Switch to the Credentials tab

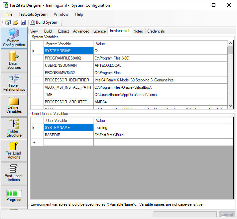click(x=156, y=31)
